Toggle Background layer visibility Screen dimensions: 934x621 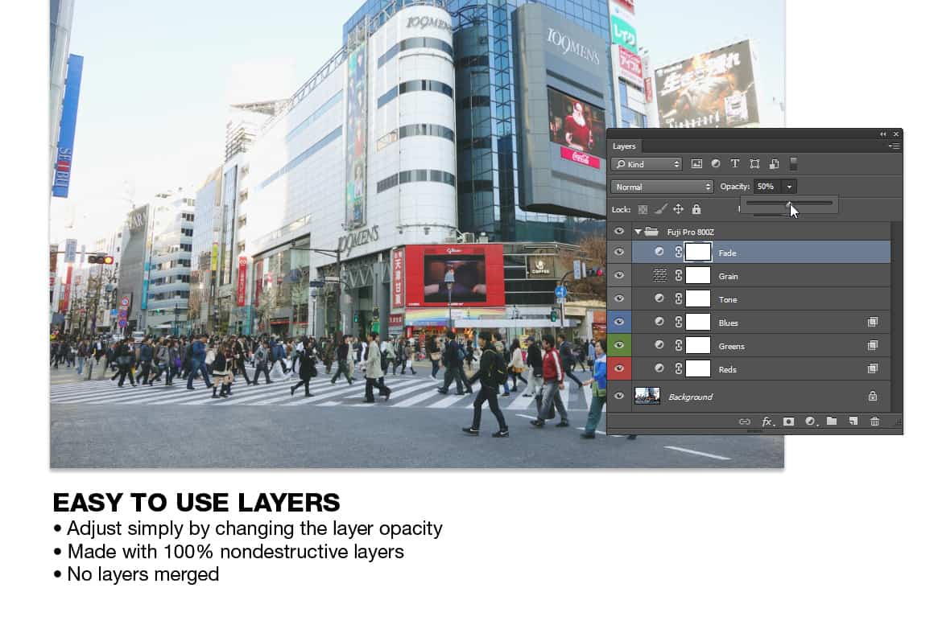pyautogui.click(x=619, y=396)
